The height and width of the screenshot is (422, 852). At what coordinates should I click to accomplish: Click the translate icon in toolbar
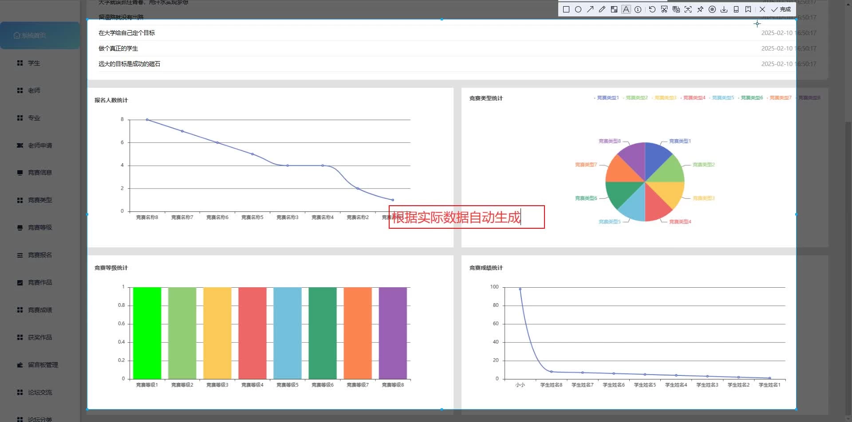tap(676, 9)
